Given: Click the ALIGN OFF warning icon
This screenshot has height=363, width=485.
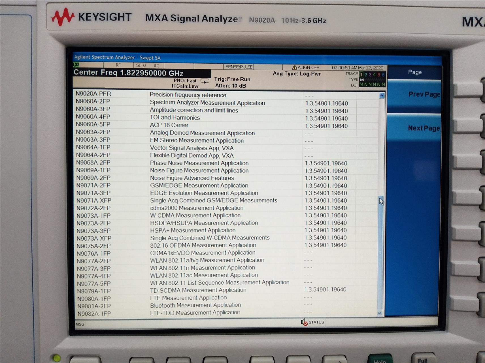Looking at the screenshot, I should pos(295,67).
